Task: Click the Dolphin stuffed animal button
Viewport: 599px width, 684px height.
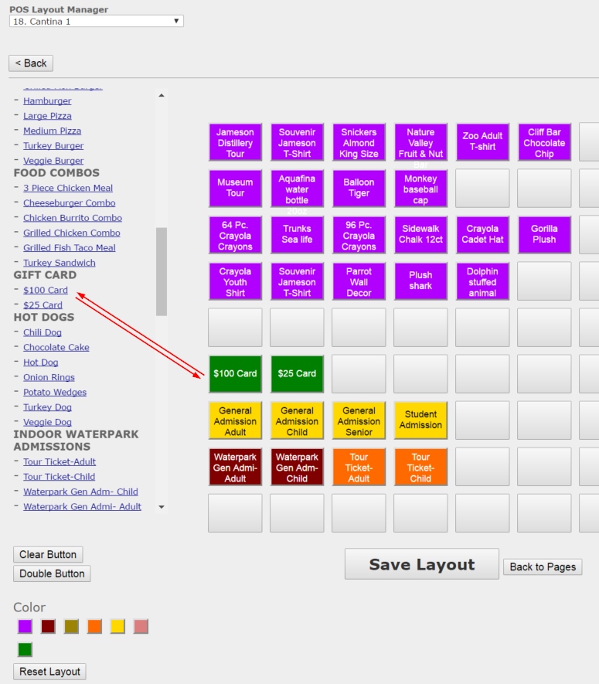Action: tap(482, 281)
